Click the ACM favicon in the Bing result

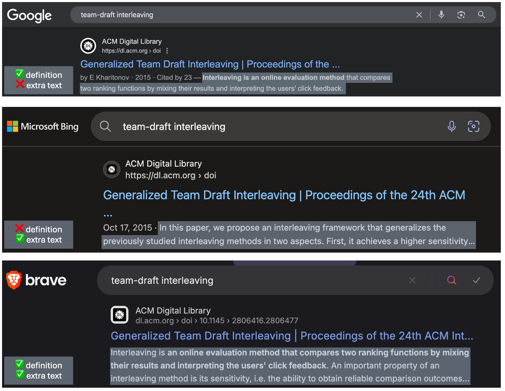click(111, 170)
